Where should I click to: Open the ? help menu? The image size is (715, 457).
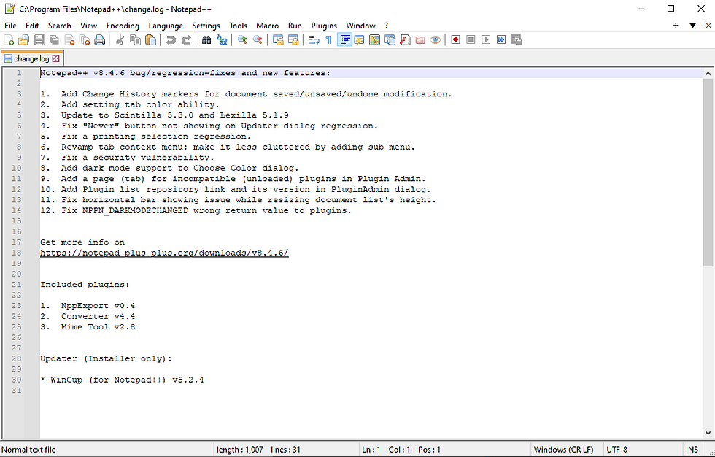pos(386,26)
